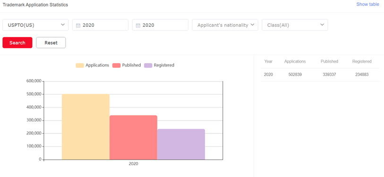Image resolution: width=384 pixels, height=177 pixels.
Task: Click the yellow Applications bar in chart
Action: click(85, 127)
